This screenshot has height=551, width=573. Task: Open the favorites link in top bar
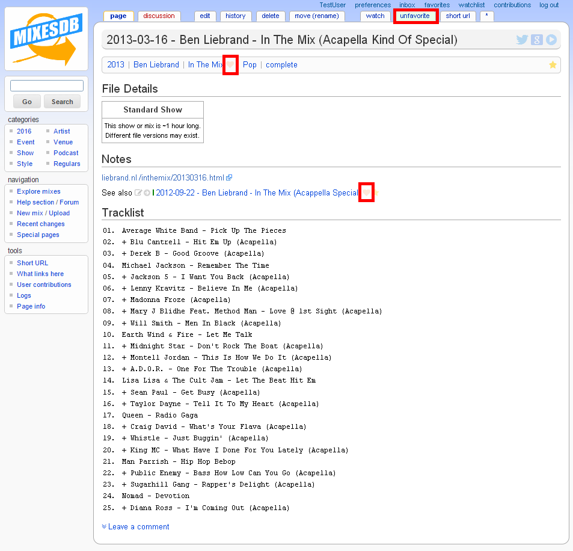point(437,5)
